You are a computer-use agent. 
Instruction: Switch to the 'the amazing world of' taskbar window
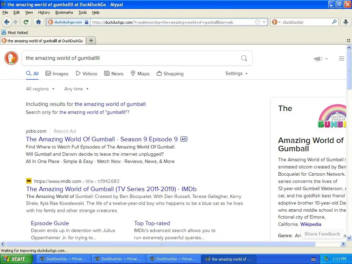point(228,259)
